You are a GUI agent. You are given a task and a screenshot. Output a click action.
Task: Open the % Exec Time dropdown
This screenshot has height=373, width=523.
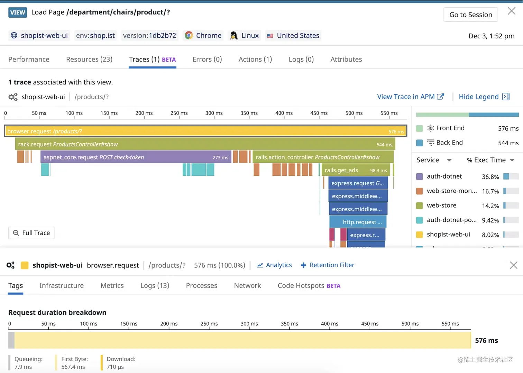tap(490, 160)
